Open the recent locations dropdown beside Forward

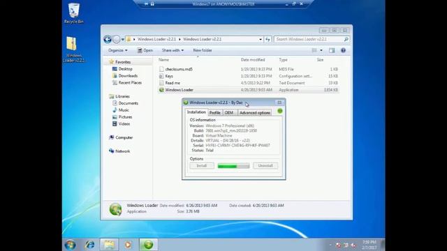pyautogui.click(x=123, y=40)
